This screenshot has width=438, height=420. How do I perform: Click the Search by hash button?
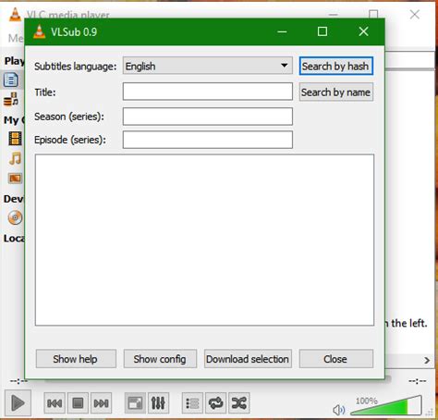(336, 66)
